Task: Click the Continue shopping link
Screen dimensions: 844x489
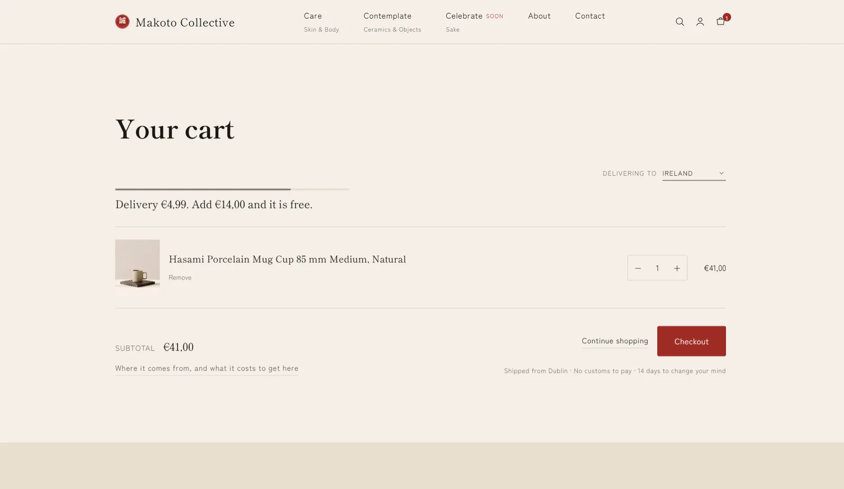Action: (615, 341)
